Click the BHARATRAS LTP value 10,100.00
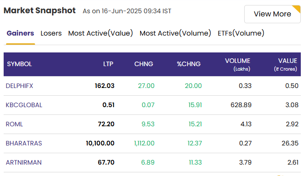The image size is (304, 176). pos(100,143)
